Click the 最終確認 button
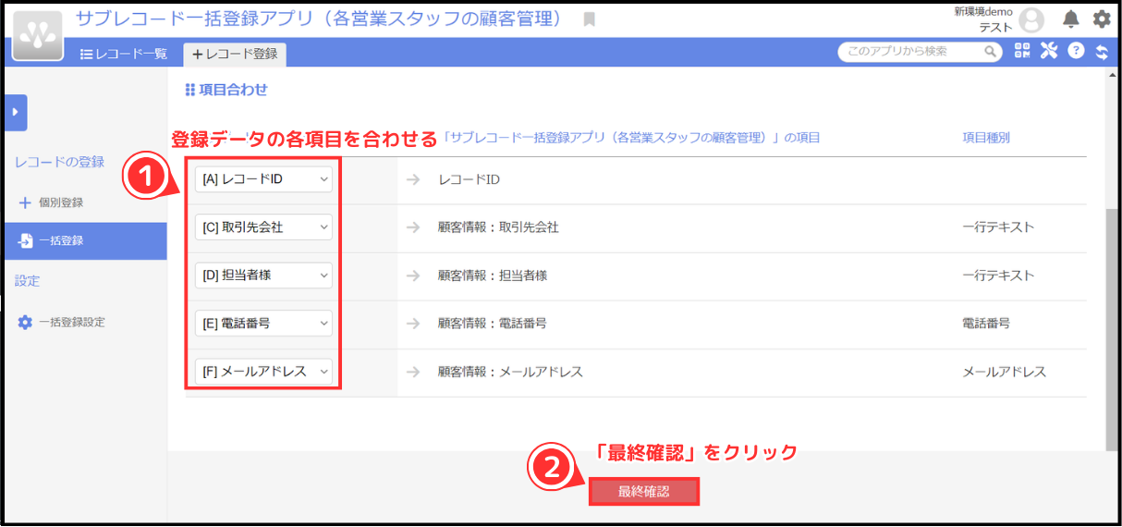Screen dimensions: 1122x527 click(x=643, y=492)
